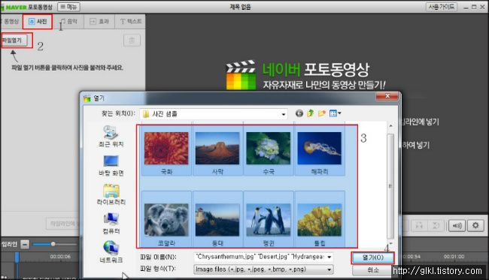Adjust the timeline zoom slider
The height and width of the screenshot is (280, 489).
point(53,244)
